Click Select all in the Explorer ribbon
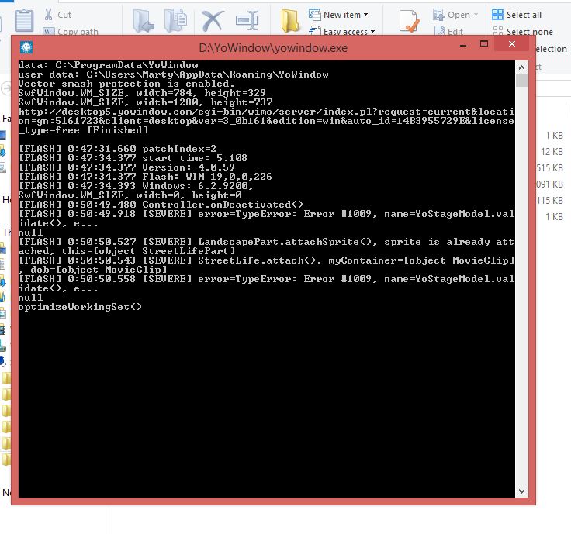The width and height of the screenshot is (571, 534). click(x=517, y=15)
